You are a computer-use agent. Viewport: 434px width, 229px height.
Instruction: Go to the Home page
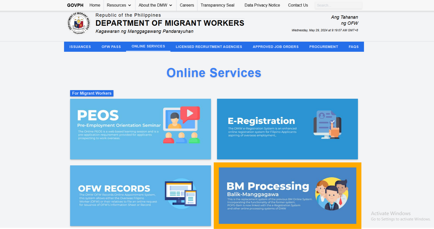pos(95,5)
